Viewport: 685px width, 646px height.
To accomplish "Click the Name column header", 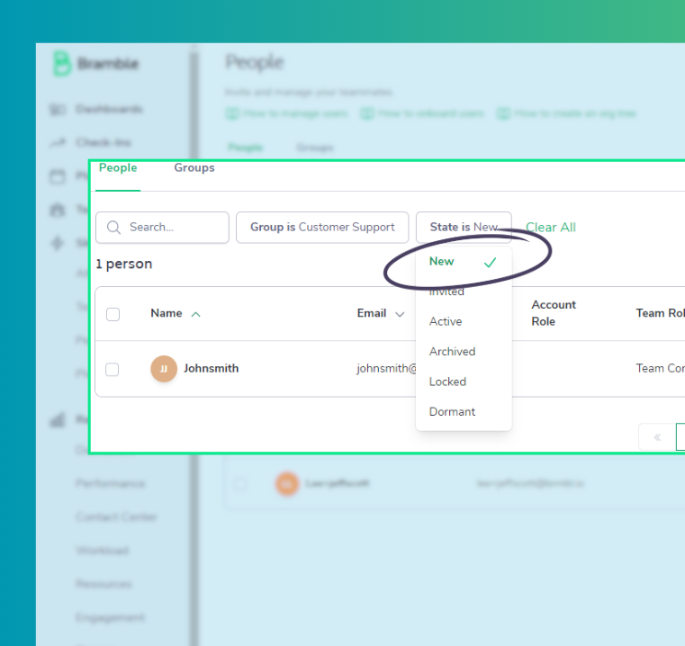I will click(167, 313).
